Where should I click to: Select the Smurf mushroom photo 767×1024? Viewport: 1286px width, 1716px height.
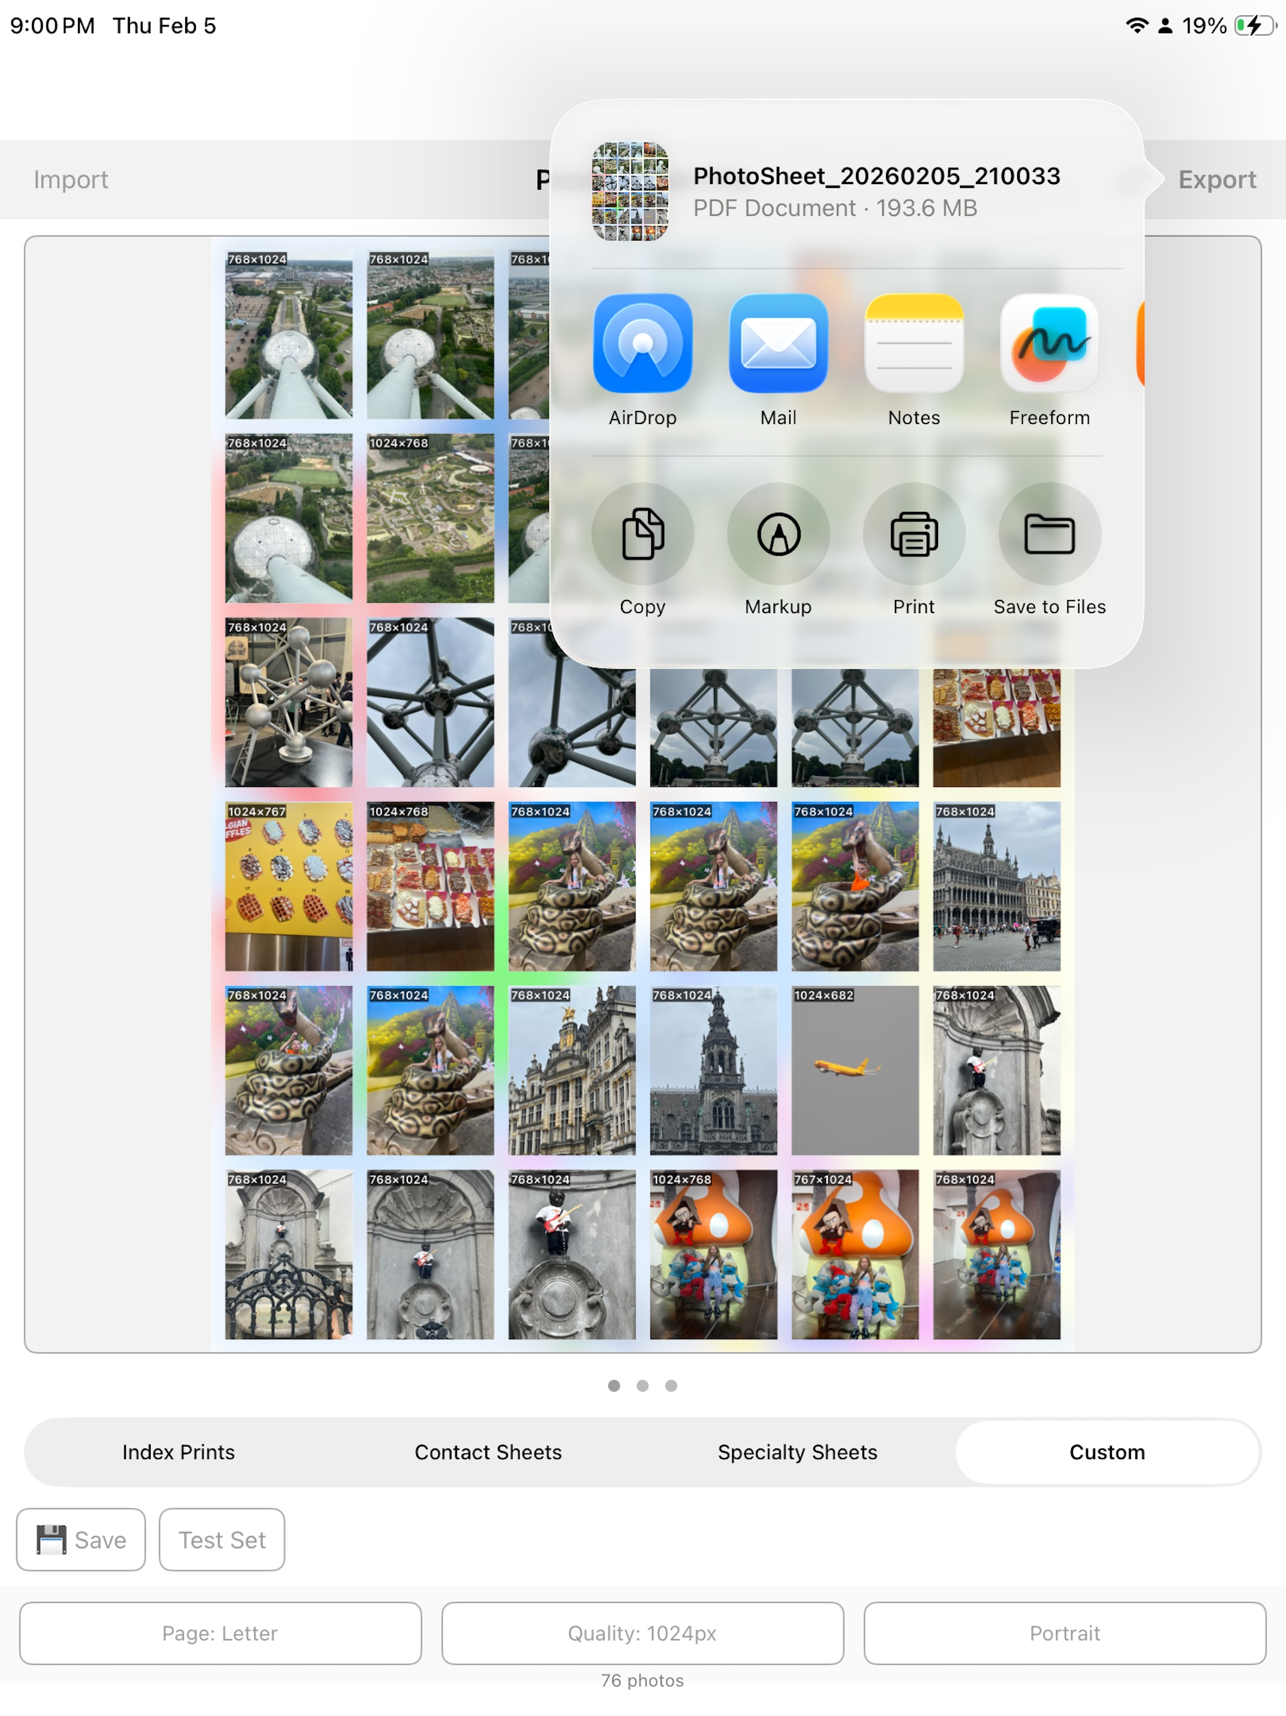tap(855, 1254)
